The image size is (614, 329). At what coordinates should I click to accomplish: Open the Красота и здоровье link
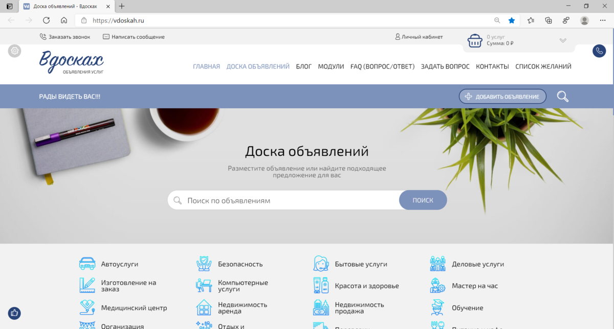pyautogui.click(x=367, y=286)
